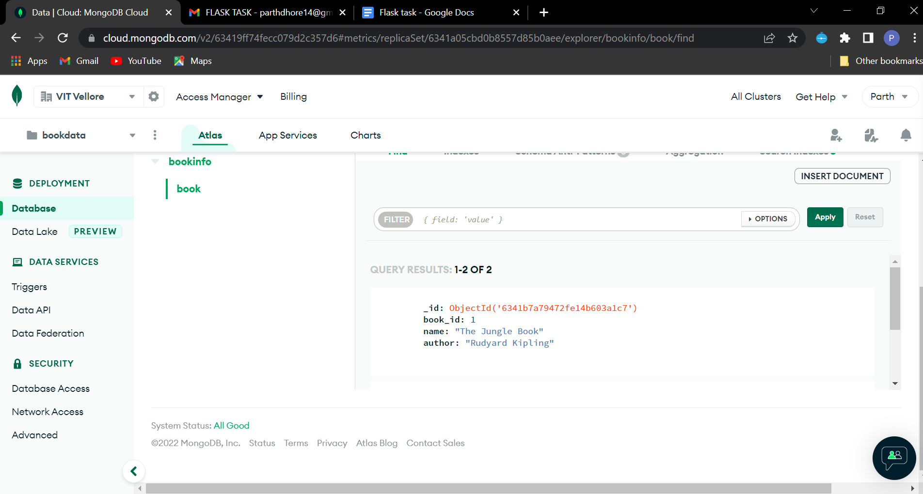Apply the query filter
The image size is (923, 494).
coord(825,217)
